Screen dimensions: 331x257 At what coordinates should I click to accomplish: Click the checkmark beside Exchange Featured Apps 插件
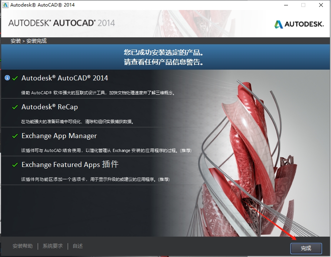pos(15,165)
